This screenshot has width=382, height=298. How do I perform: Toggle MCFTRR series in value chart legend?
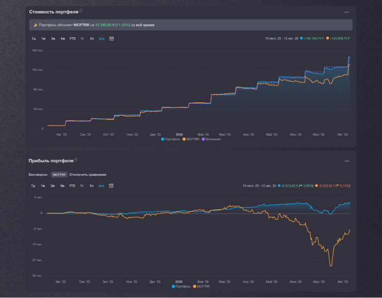(x=191, y=139)
